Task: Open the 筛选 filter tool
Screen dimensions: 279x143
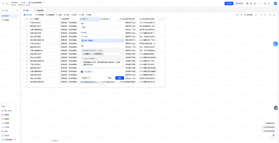Action: (59, 15)
